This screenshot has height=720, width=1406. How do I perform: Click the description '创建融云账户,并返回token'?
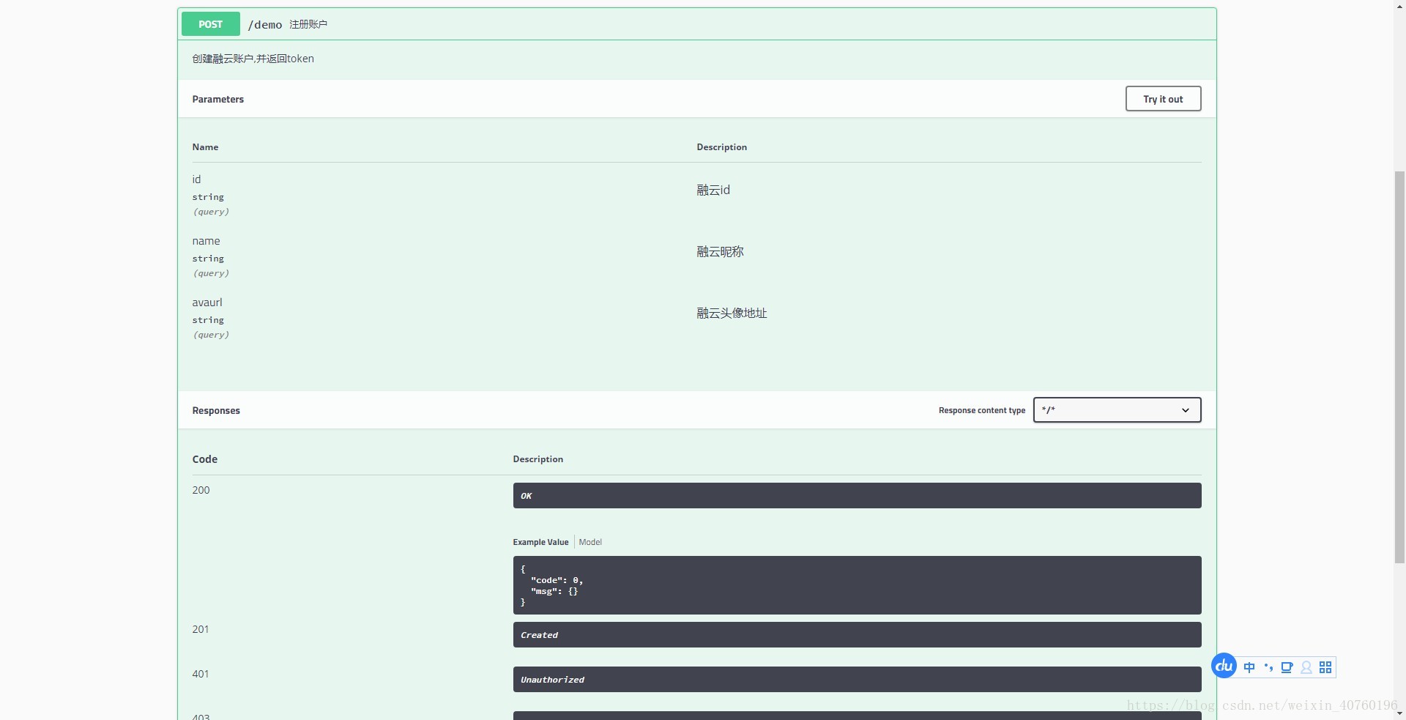click(253, 59)
